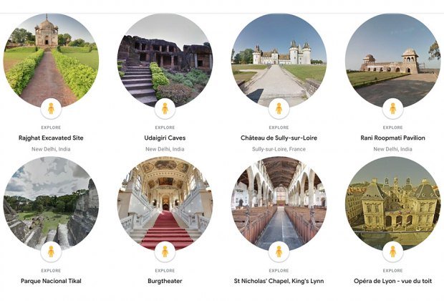Click the Pegman icon for Rani Roopmati Pavilion
The width and height of the screenshot is (444, 301).
[x=392, y=108]
